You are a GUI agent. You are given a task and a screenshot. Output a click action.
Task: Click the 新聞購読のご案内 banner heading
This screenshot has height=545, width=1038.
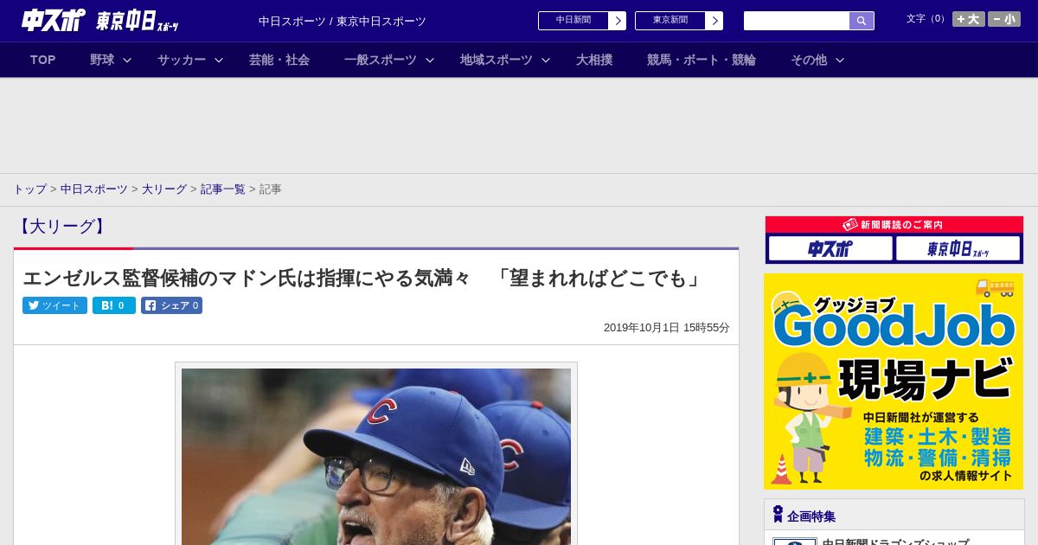tap(894, 225)
